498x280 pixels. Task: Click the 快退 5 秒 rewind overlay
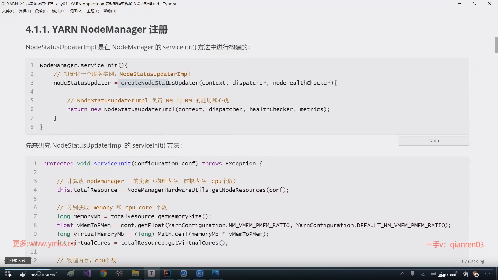17,261
